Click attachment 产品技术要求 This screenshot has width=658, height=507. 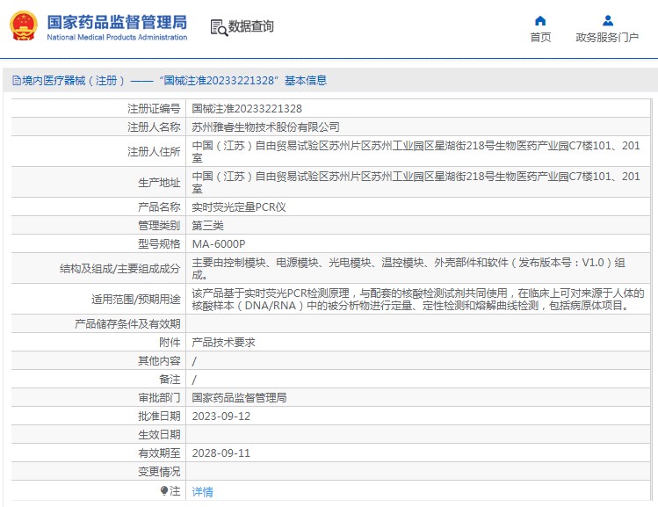coord(223,343)
